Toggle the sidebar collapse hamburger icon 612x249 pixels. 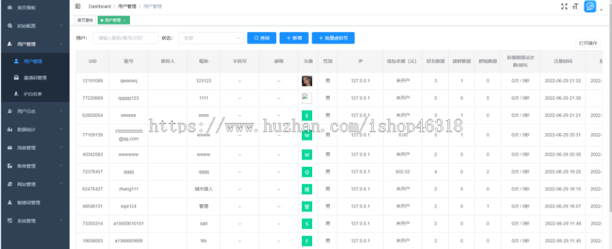78,6
